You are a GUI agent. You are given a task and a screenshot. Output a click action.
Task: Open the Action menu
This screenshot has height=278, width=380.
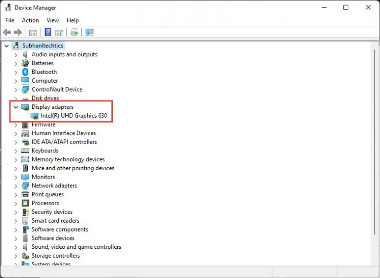pos(30,20)
